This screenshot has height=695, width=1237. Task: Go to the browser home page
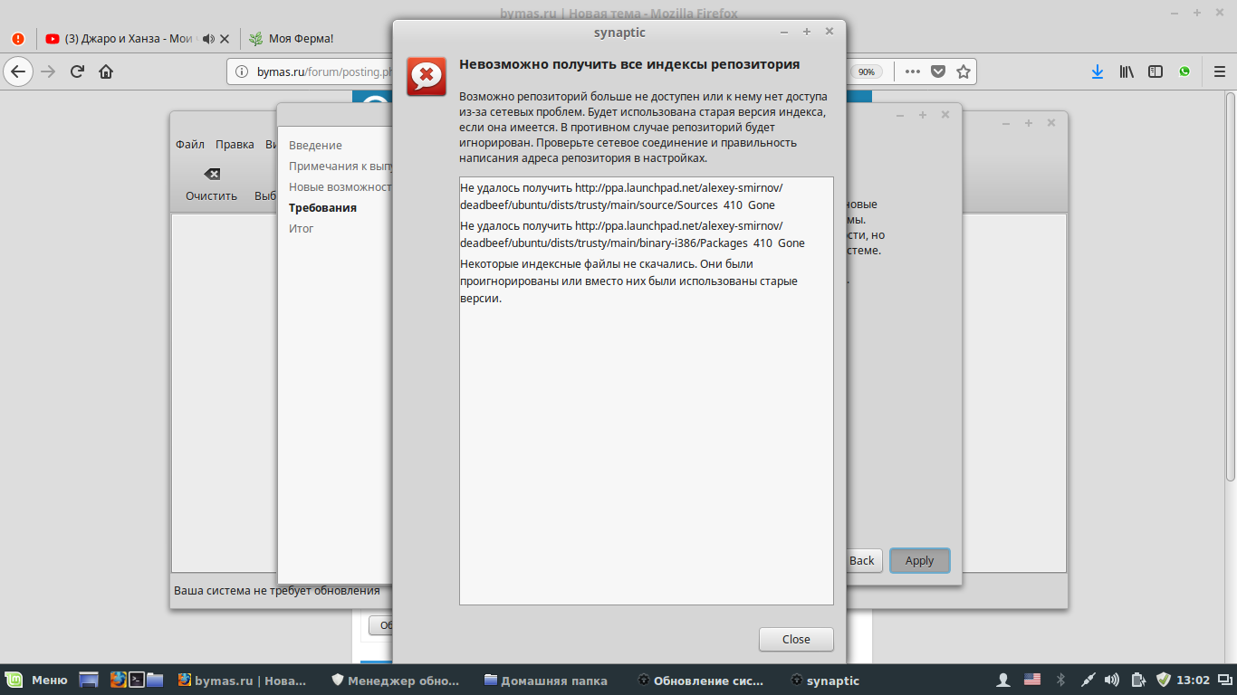106,71
